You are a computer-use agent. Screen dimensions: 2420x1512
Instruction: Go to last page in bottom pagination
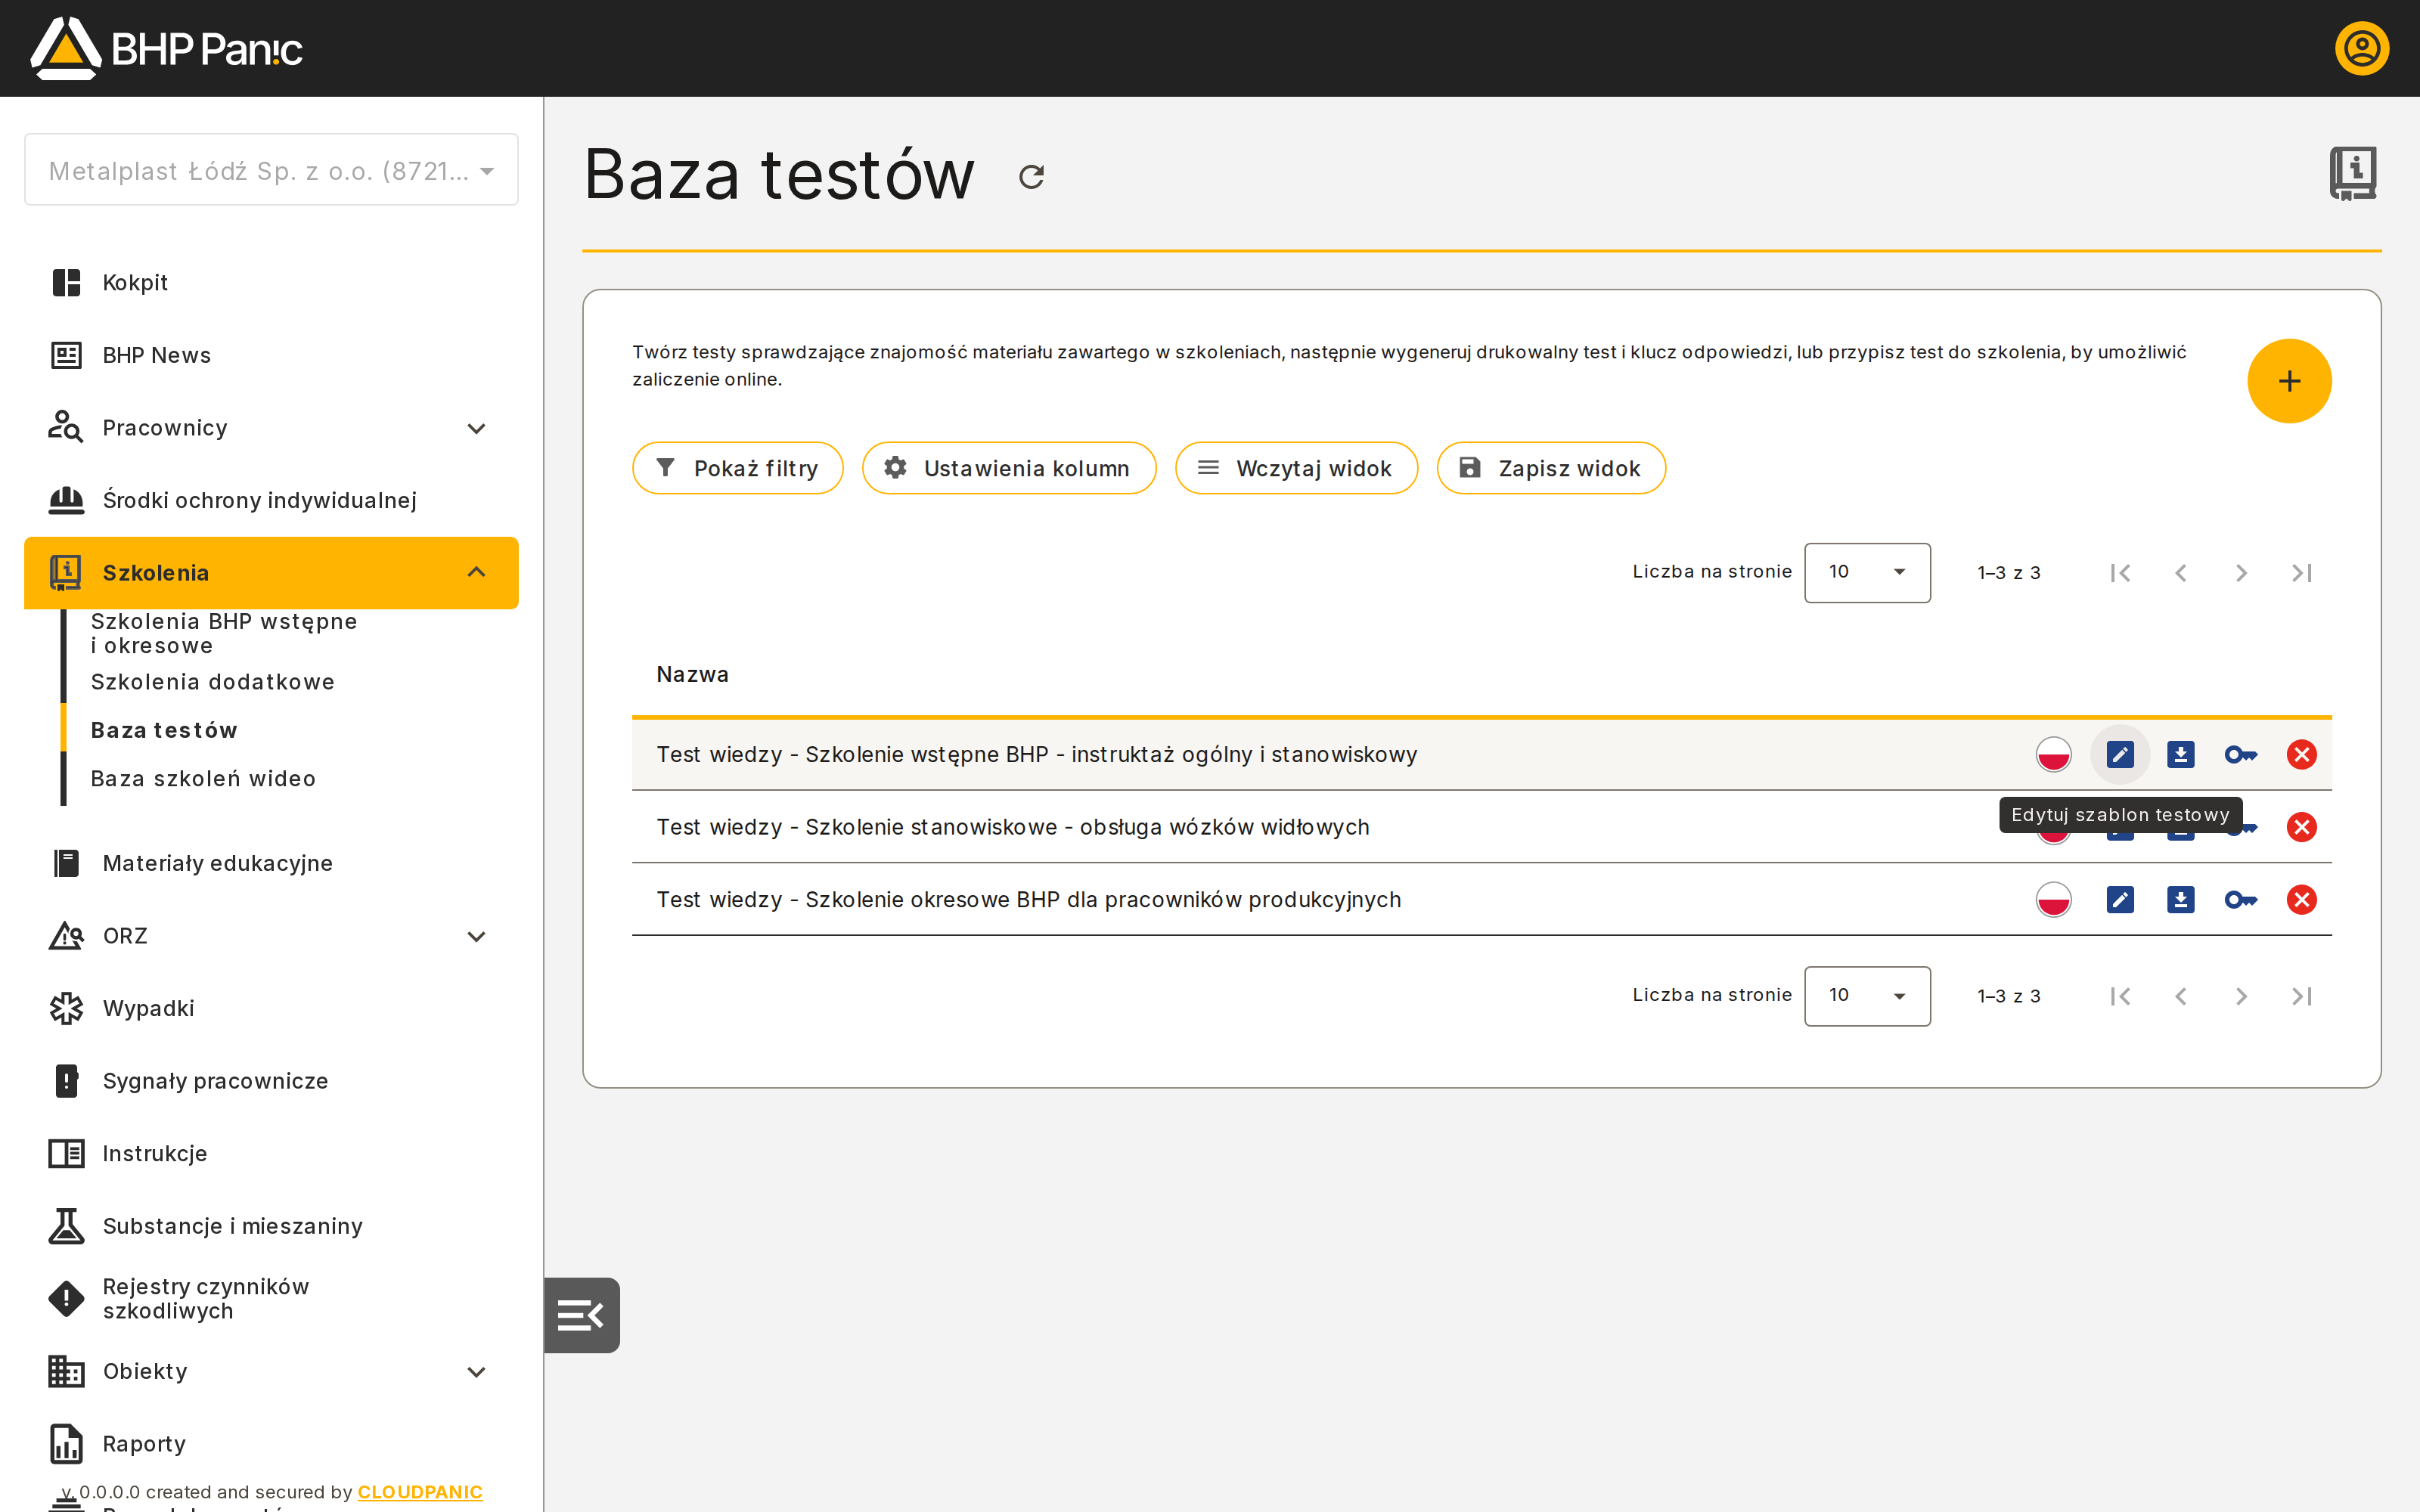2301,996
